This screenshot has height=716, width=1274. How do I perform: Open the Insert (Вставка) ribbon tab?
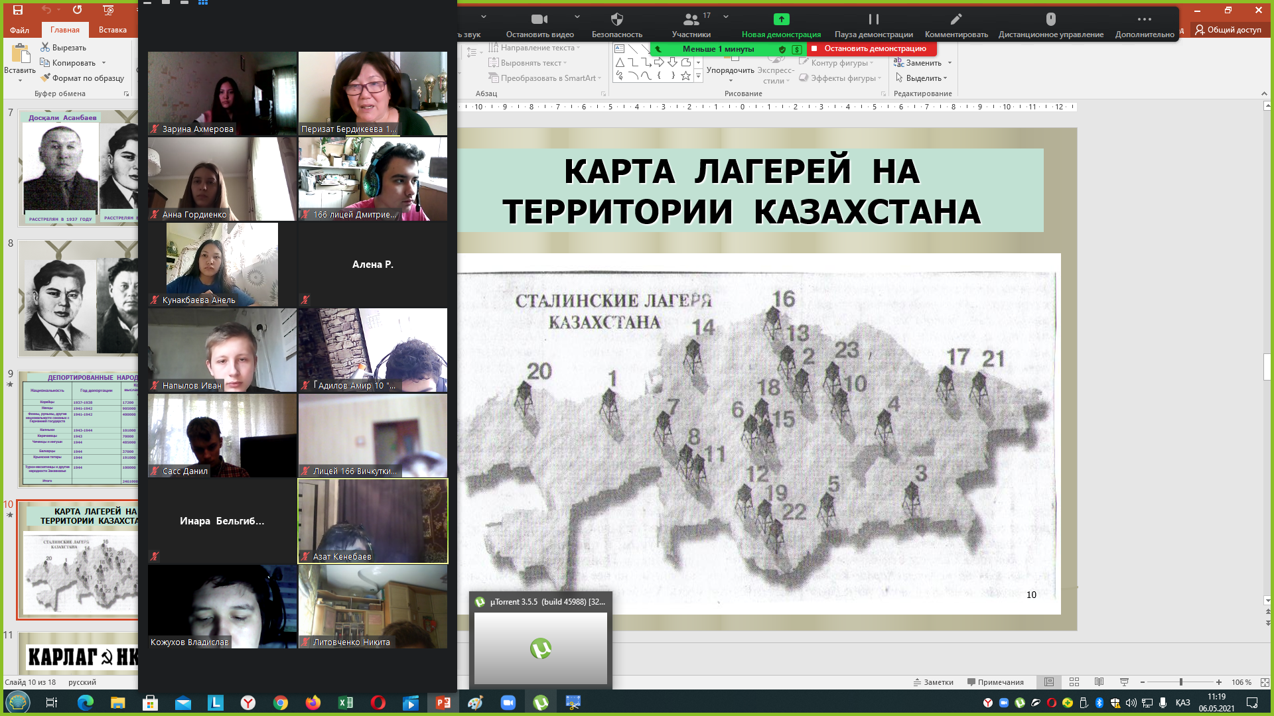[x=112, y=30]
